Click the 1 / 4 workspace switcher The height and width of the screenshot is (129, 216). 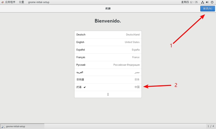click(x=211, y=126)
